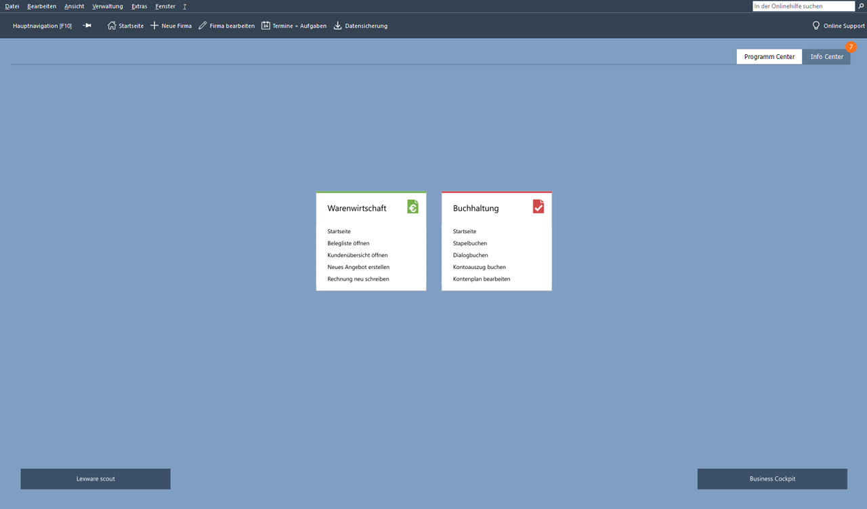This screenshot has height=509, width=867.
Task: Click the Online Support lightbulb icon
Action: point(816,26)
